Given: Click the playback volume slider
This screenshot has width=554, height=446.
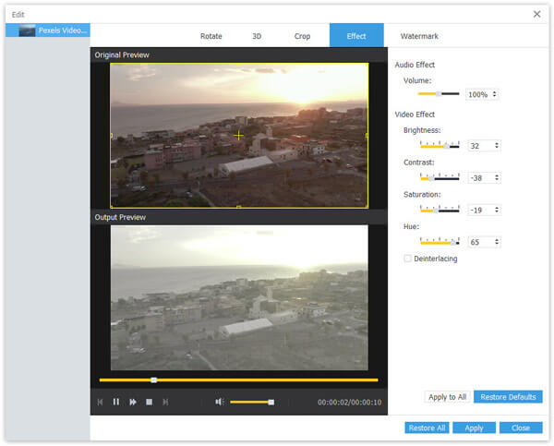Looking at the screenshot, I should tap(252, 402).
